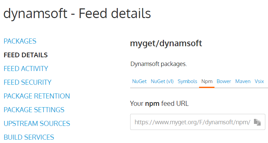Switch to the NuGet tab
Image resolution: width=268 pixels, height=143 pixels.
(139, 81)
